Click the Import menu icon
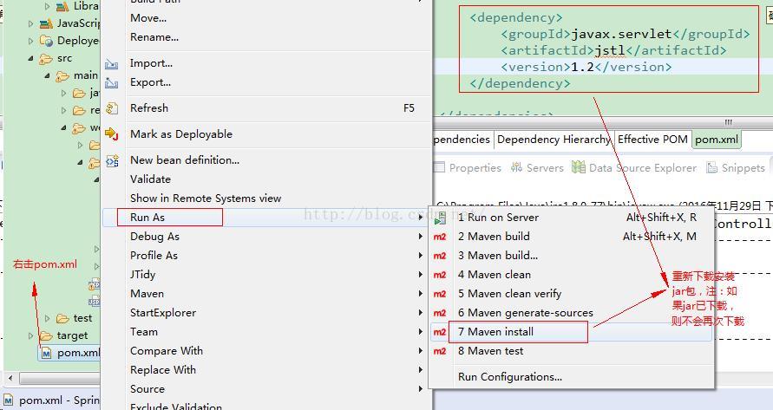 [111, 64]
